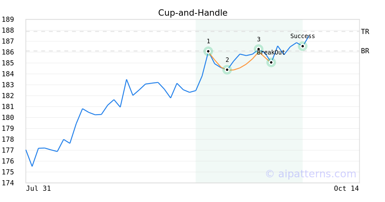Click the 189 y-axis price label
This screenshot has width=385, height=202.
pyautogui.click(x=8, y=20)
